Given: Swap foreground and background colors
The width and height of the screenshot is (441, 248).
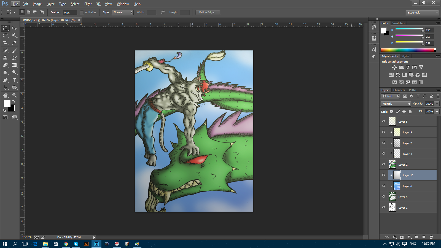Looking at the screenshot, I should pyautogui.click(x=14, y=101).
